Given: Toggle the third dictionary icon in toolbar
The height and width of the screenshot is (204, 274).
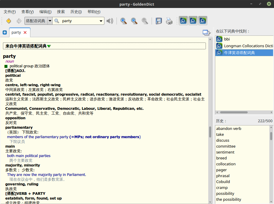Looking at the screenshot, I should [203, 21].
